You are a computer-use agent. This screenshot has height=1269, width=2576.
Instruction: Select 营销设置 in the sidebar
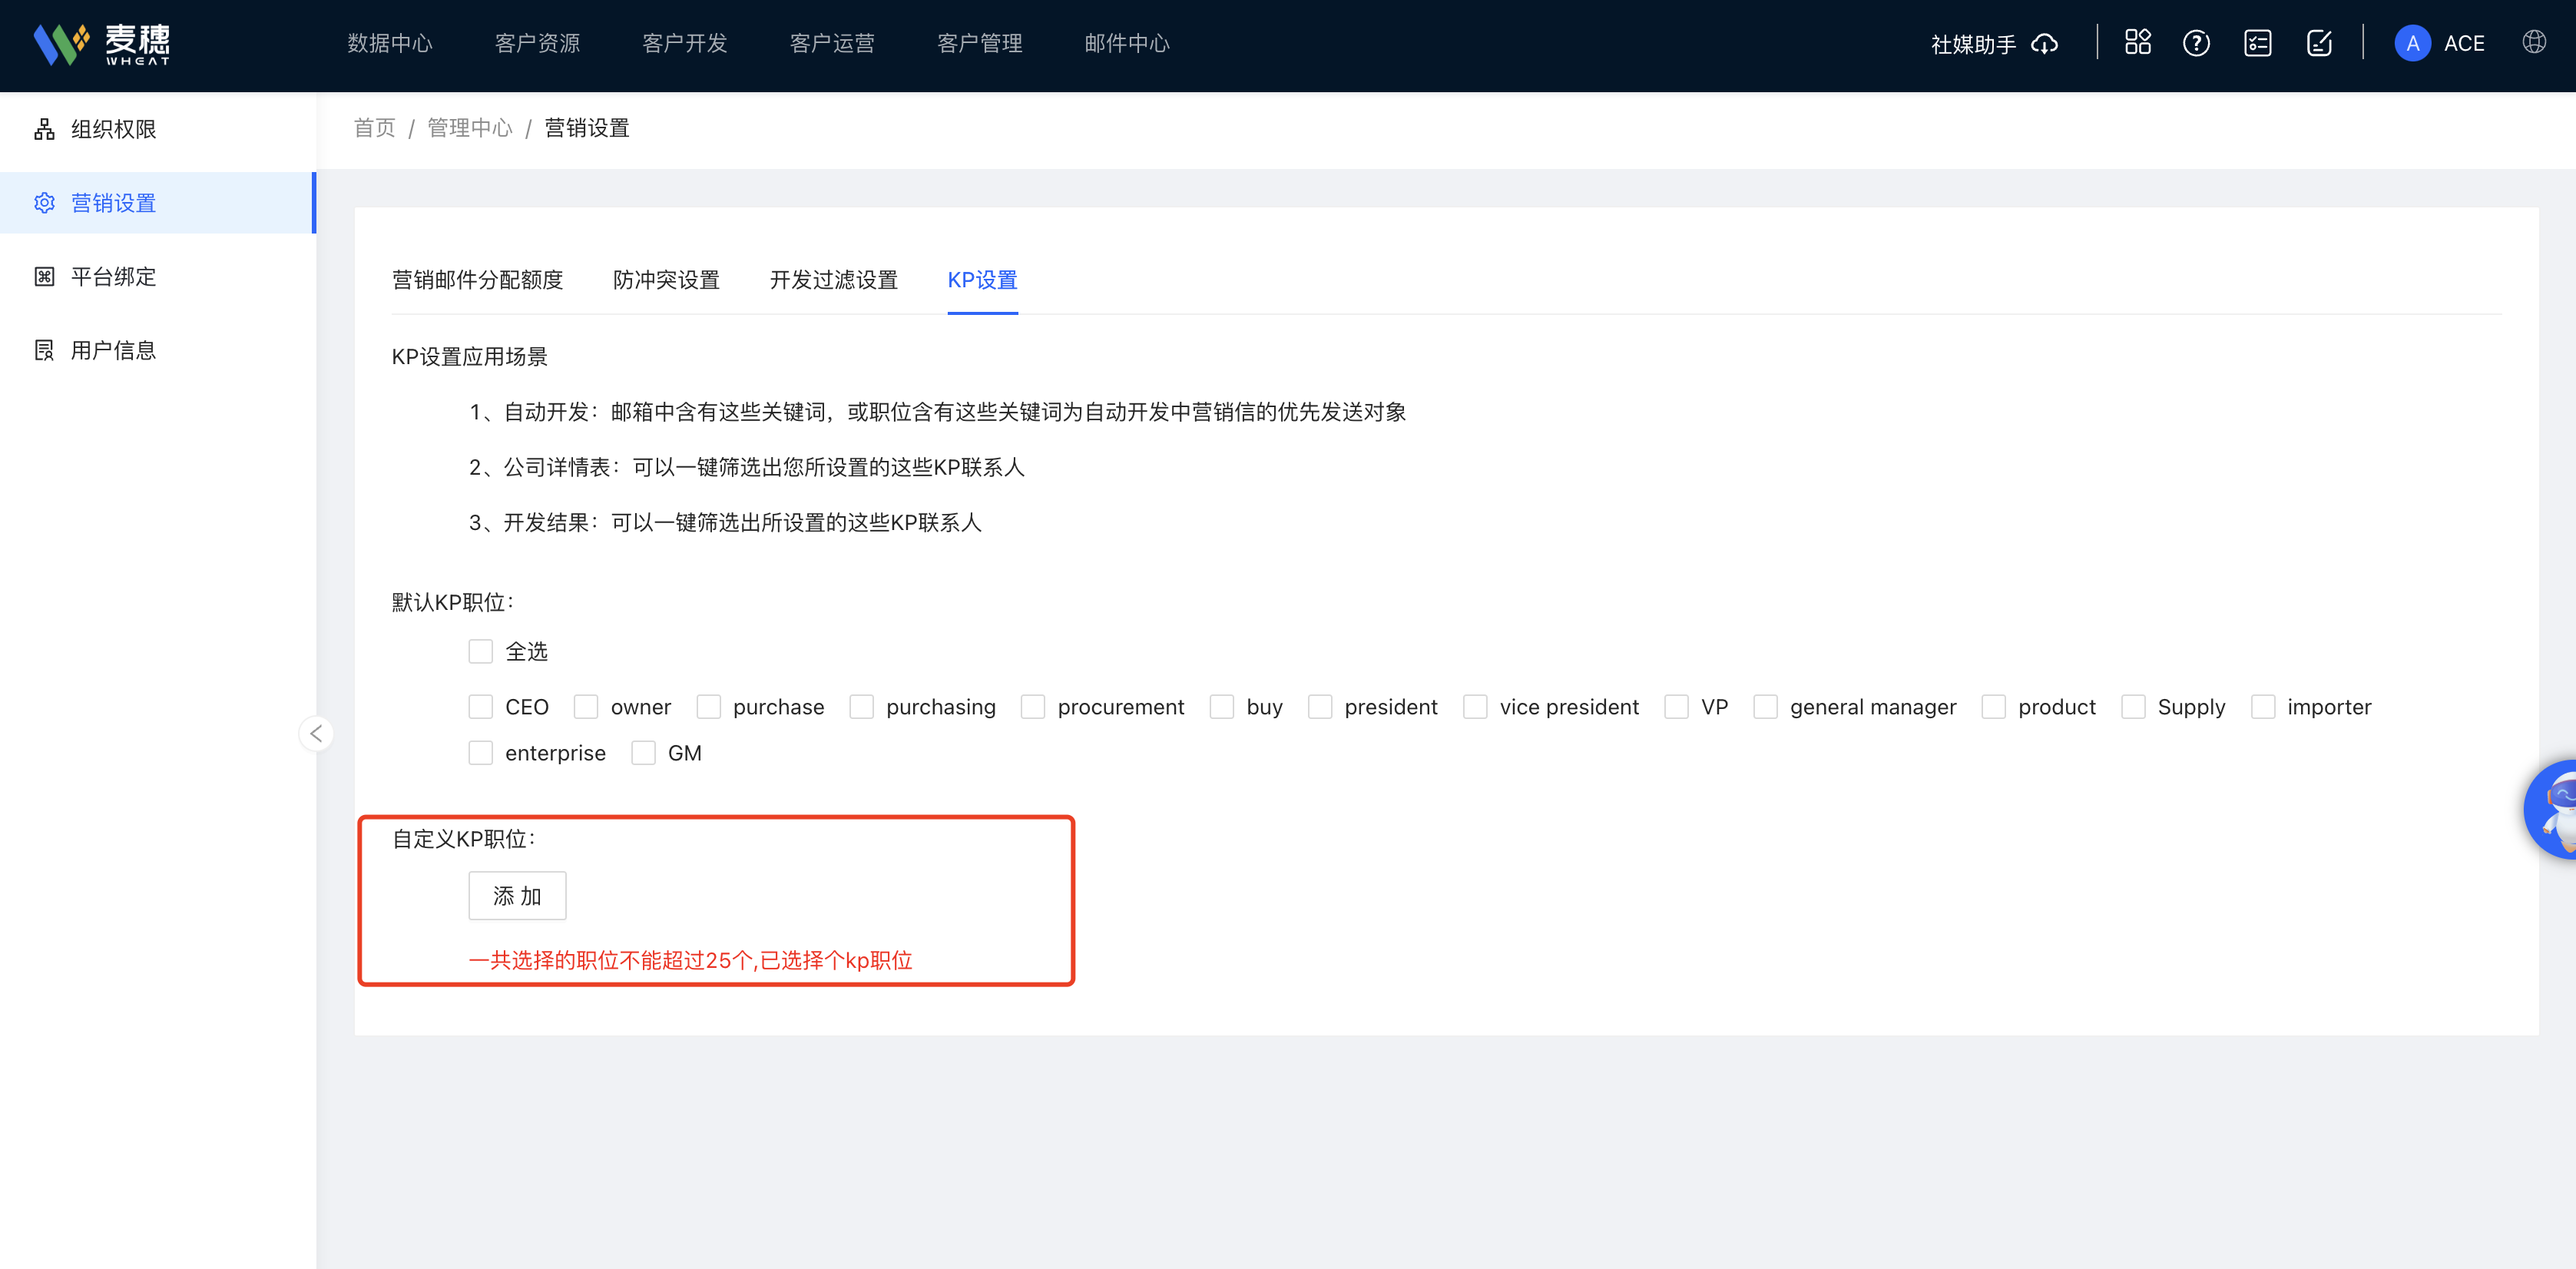point(158,203)
